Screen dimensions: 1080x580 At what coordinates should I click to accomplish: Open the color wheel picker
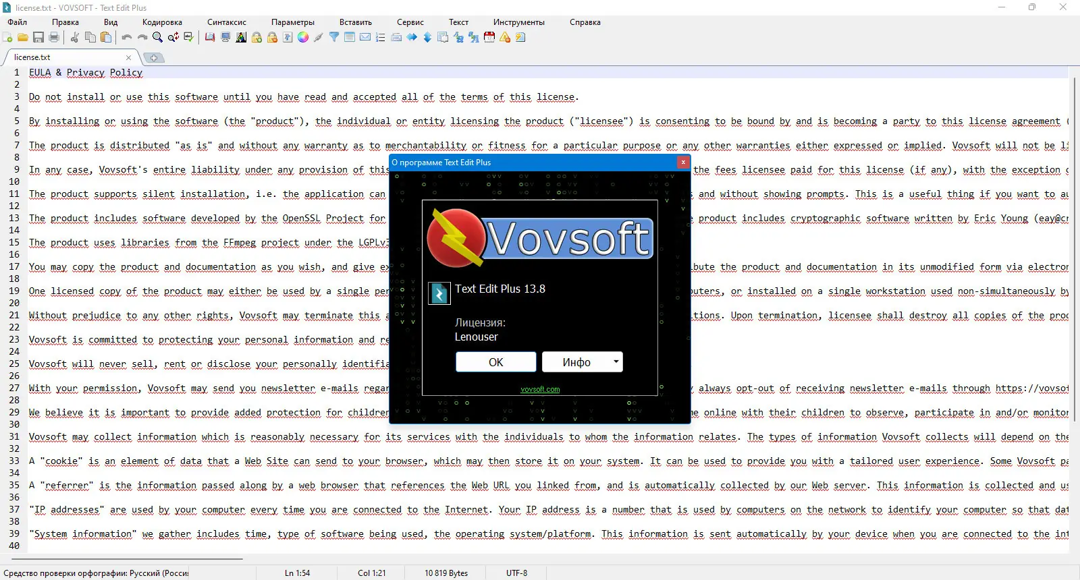[x=303, y=38]
